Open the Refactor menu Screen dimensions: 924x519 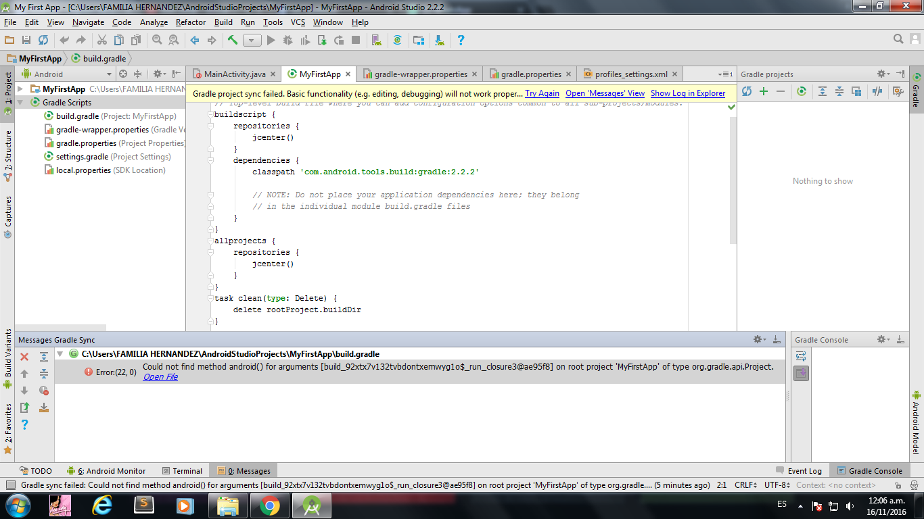[191, 22]
